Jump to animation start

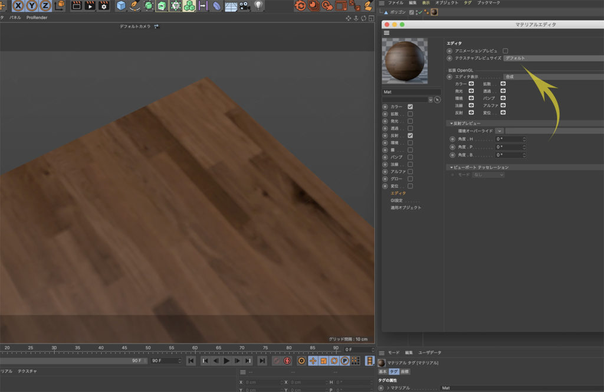pyautogui.click(x=191, y=361)
